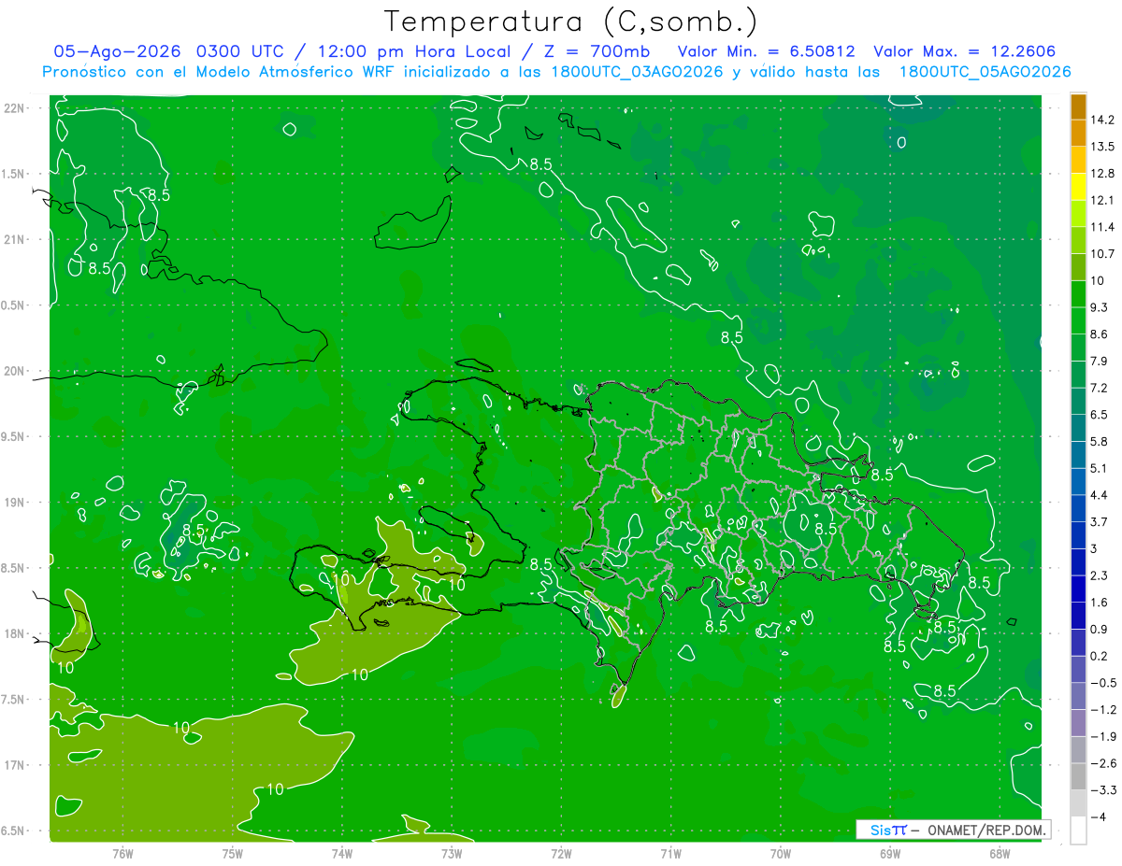
Task: Click the colorbar label 9.3
Action: pyautogui.click(x=1100, y=307)
